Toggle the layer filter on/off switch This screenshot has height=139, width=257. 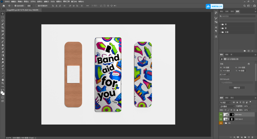pos(250,102)
